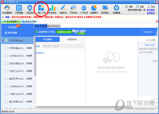
Task: Open the 设置 settings item
Action: coord(140,7)
